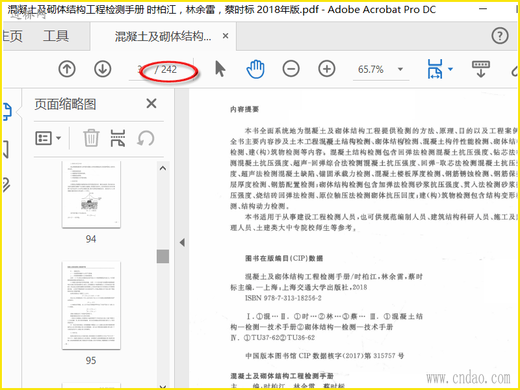Click the 内容提要 heading in document
The image size is (520, 390).
click(x=244, y=109)
